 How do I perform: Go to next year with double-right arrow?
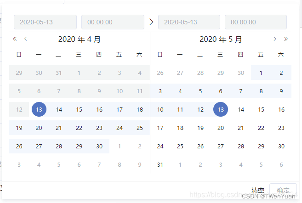coord(286,39)
